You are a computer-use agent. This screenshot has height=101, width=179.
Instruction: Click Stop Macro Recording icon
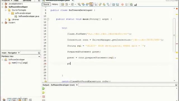[x=126, y=4]
